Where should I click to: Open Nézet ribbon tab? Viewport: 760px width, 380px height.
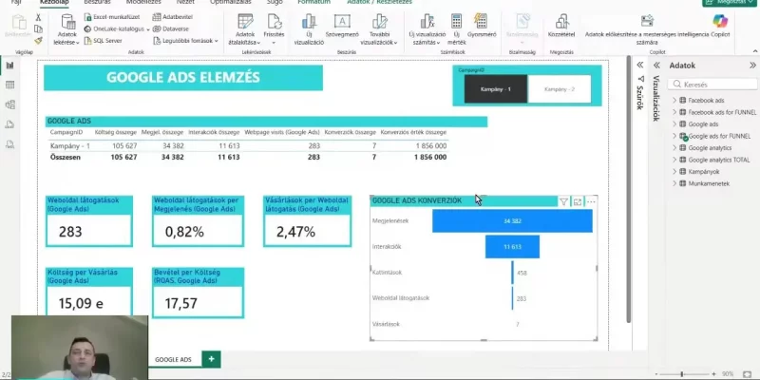tap(185, 2)
